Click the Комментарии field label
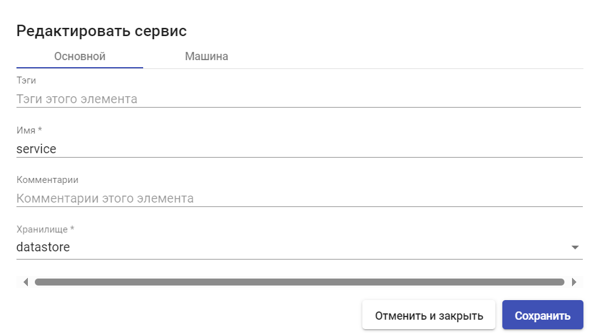The height and width of the screenshot is (333, 598). 48,180
